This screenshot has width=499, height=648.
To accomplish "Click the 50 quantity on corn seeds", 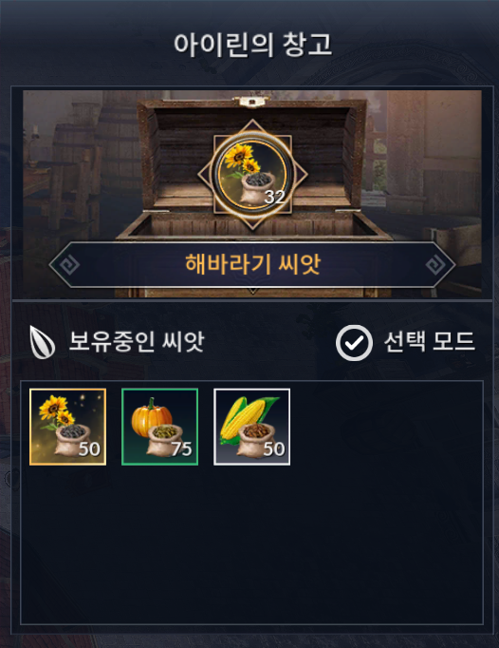I will (274, 449).
